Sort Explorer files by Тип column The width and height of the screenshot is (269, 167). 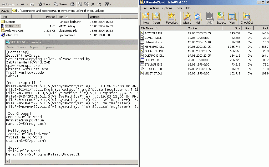tap(73, 17)
